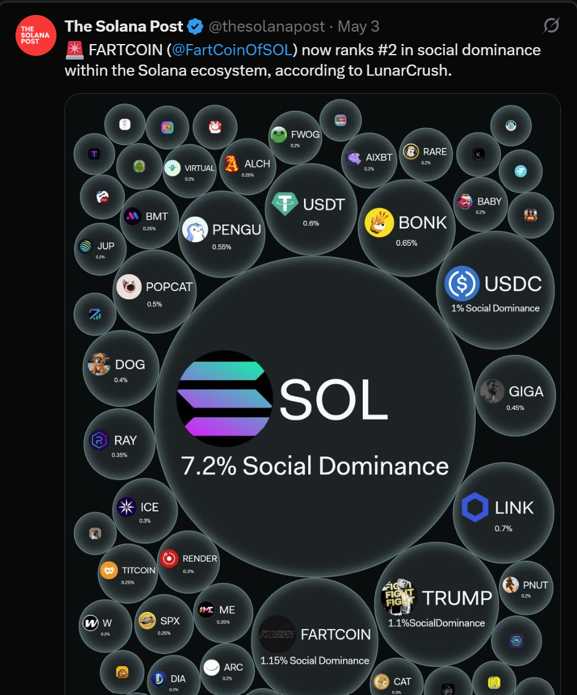Click the BONK 0.65% value
Screen dimensions: 577x695
pos(406,243)
